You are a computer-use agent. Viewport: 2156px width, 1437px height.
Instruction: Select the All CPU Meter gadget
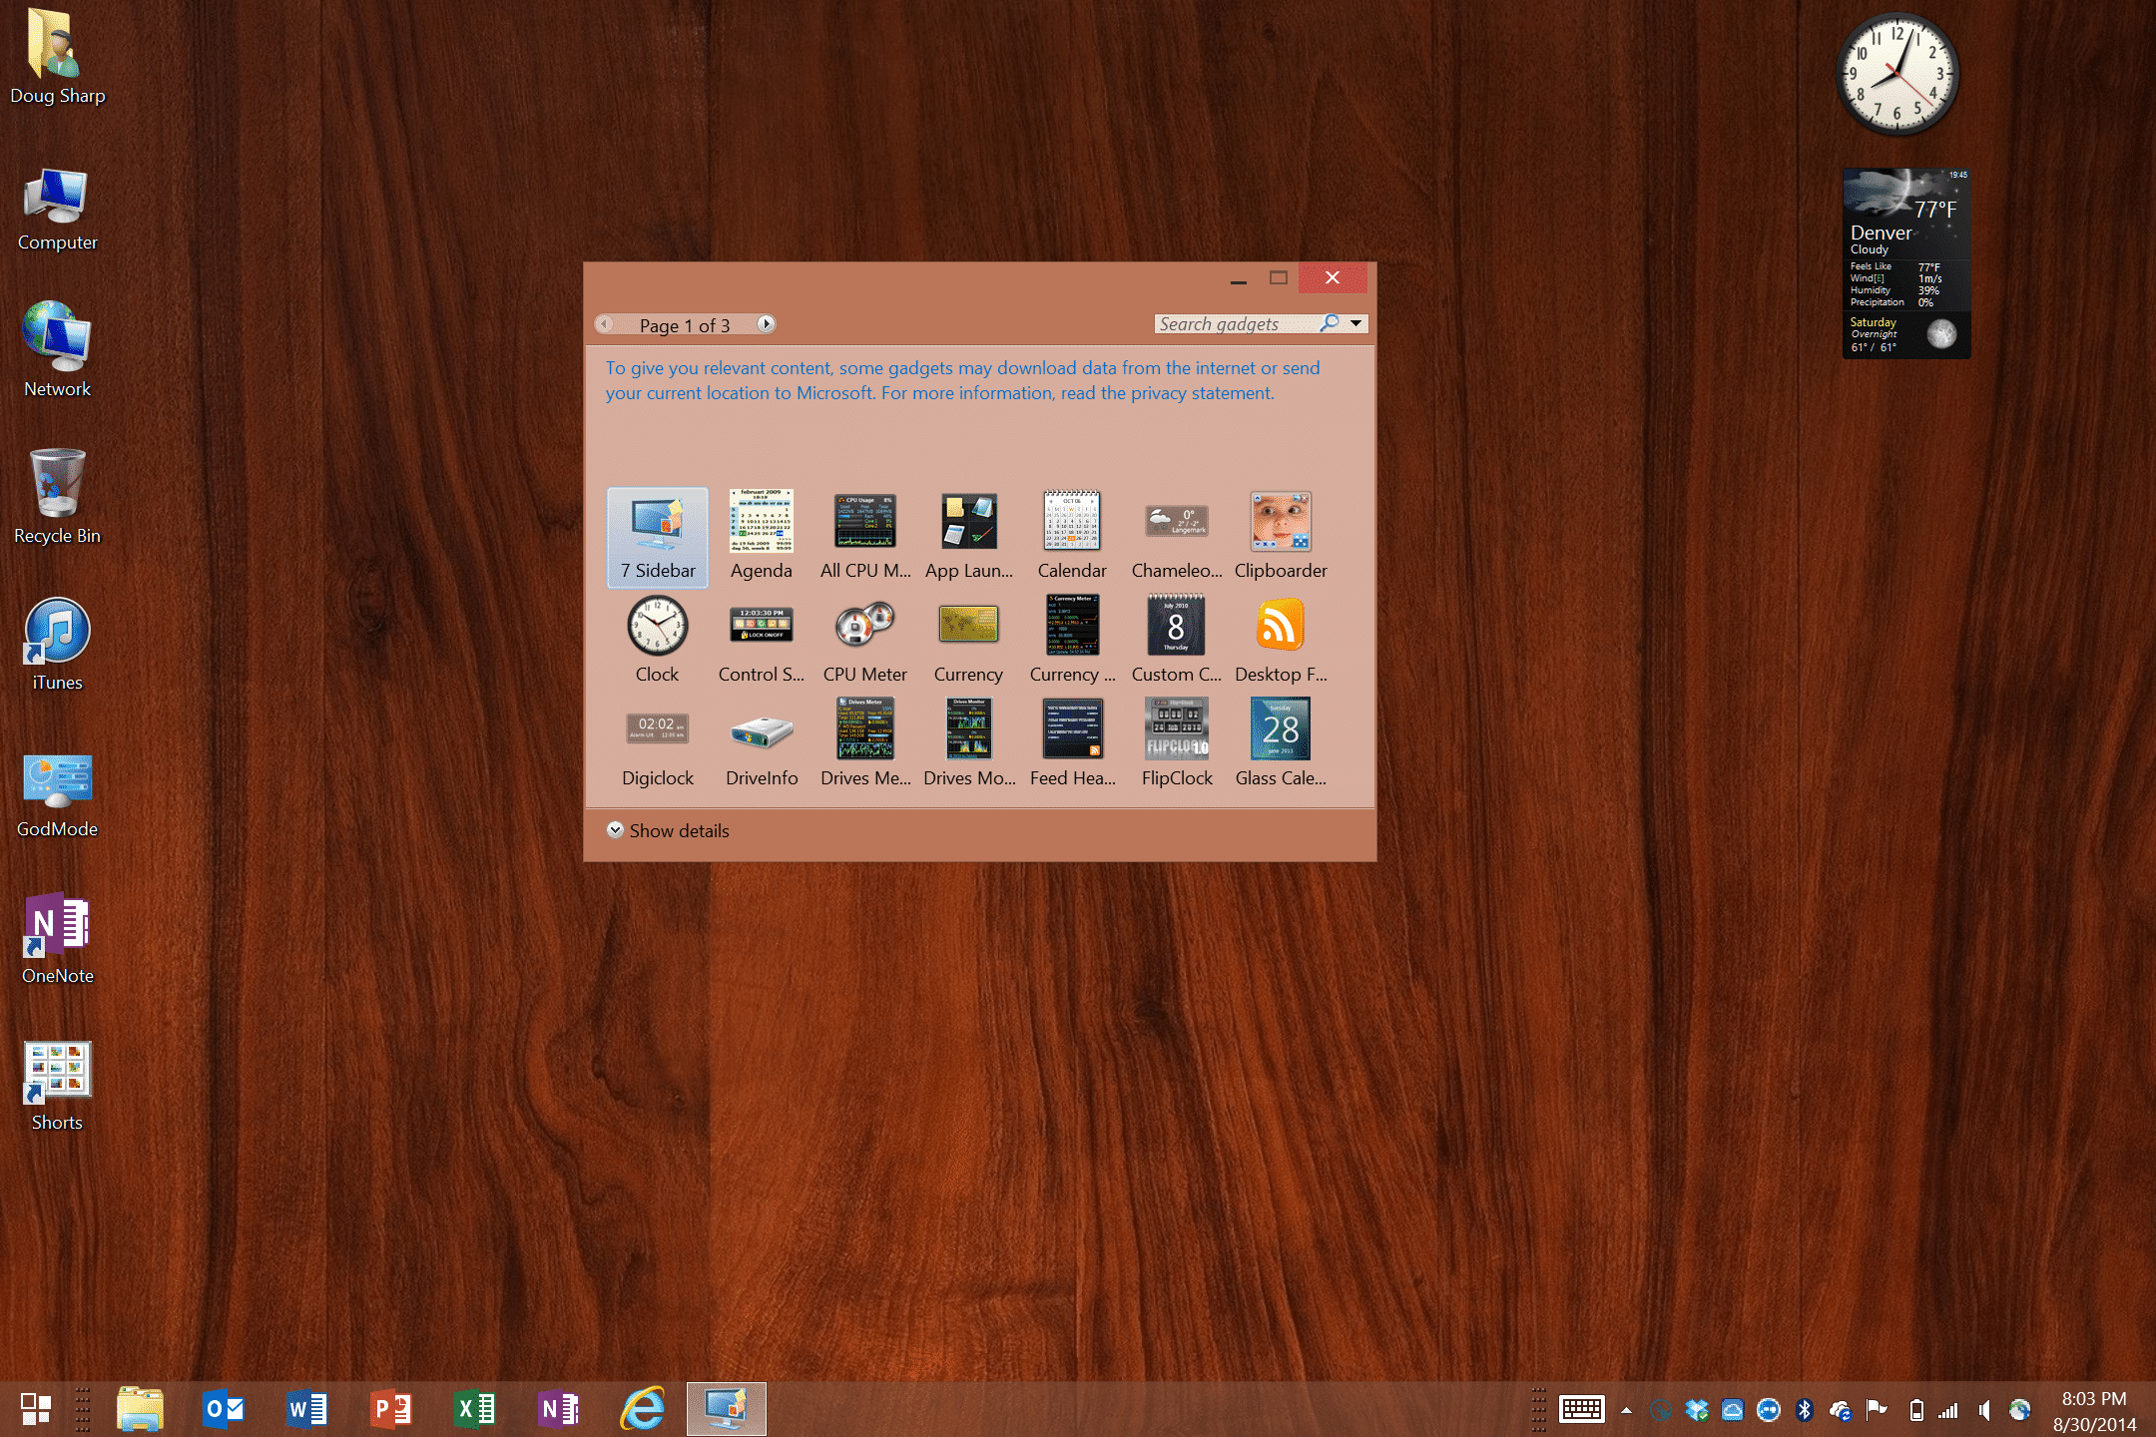click(865, 537)
